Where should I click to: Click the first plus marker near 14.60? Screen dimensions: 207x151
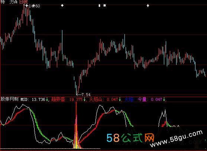tap(27, 6)
